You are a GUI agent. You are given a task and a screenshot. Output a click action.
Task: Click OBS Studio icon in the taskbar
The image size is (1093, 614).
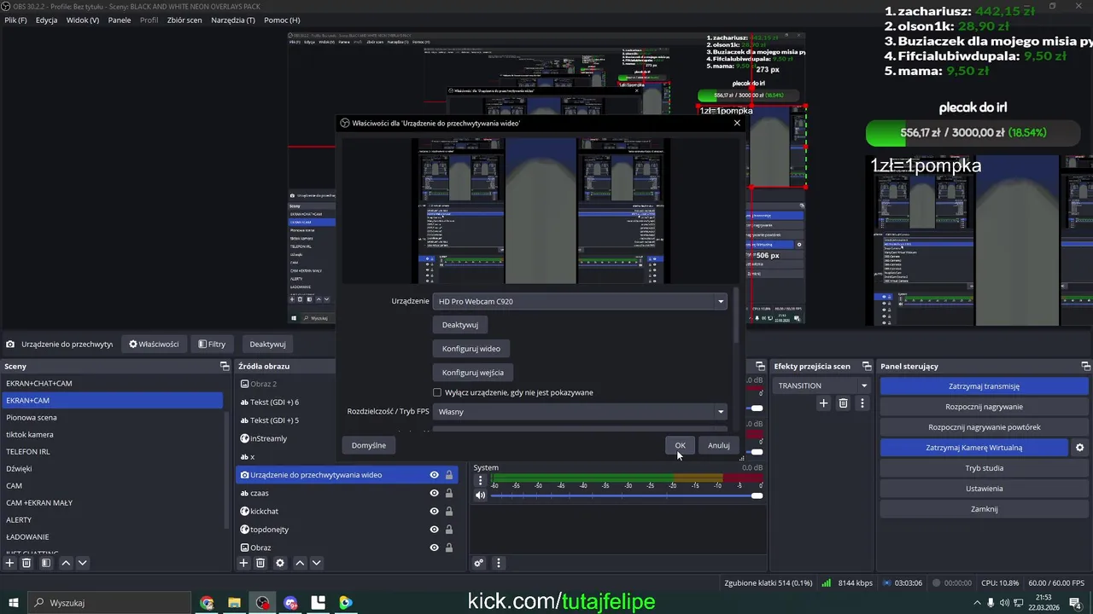[262, 603]
